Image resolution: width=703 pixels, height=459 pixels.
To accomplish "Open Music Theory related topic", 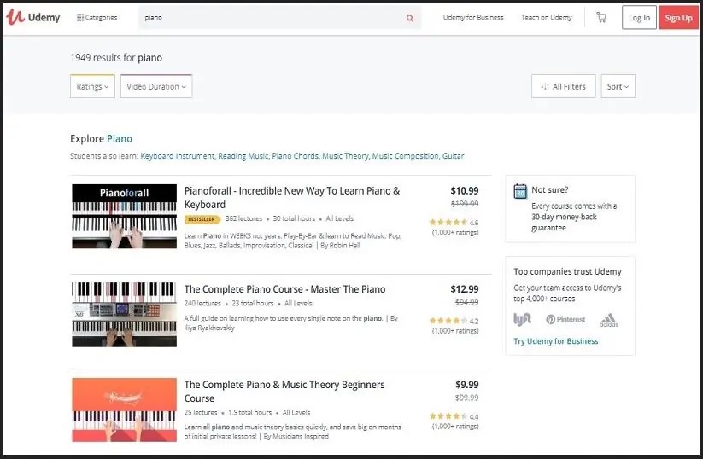I will [345, 156].
